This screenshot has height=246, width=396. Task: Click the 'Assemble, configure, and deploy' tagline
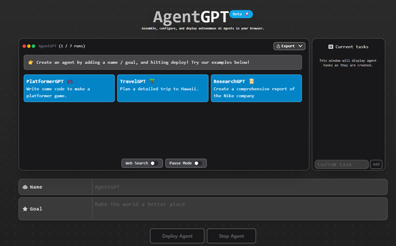pos(203,29)
